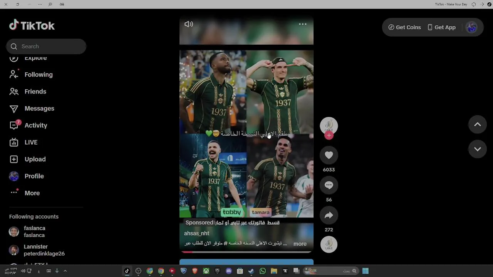This screenshot has height=277, width=493.
Task: Like the video with the heart icon
Action: tap(329, 155)
